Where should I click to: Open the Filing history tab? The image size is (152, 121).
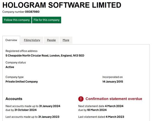click(x=32, y=40)
